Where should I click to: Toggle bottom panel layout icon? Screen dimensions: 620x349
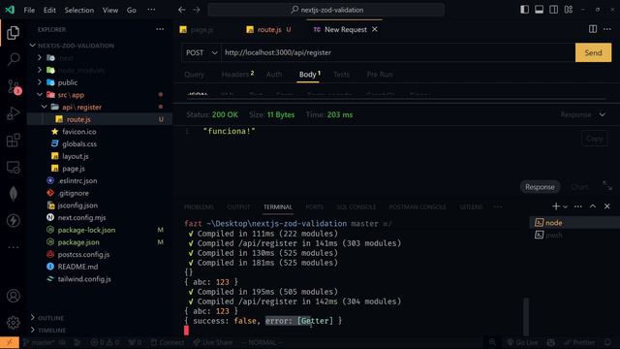tap(539, 10)
